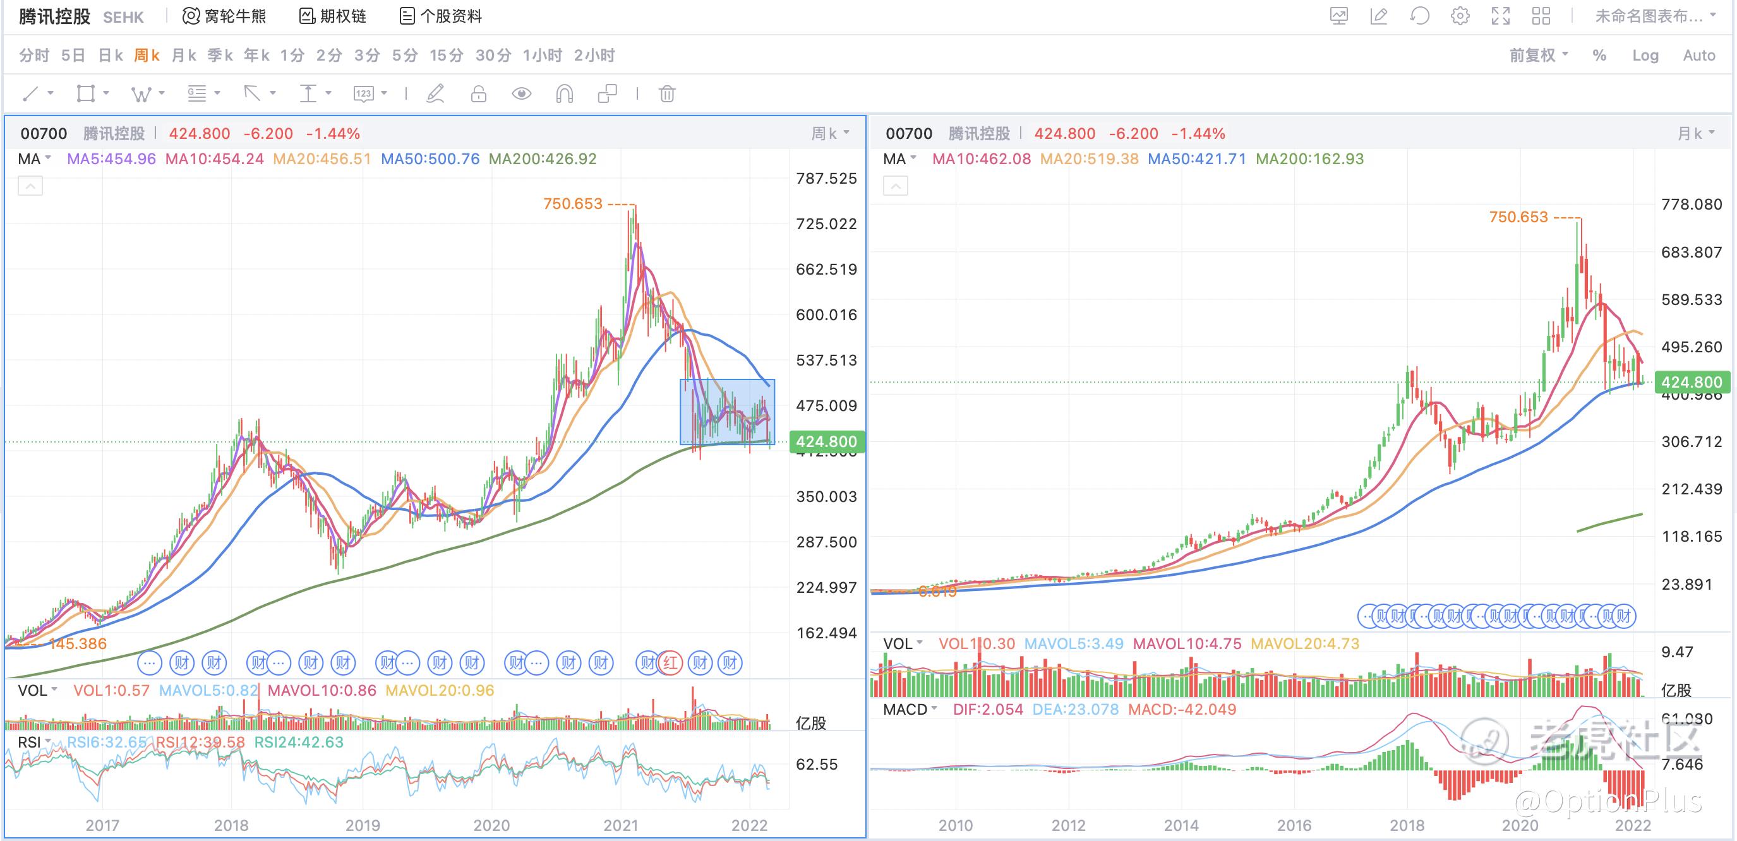Select the text annotation tool
The height and width of the screenshot is (841, 1737).
click(x=308, y=93)
